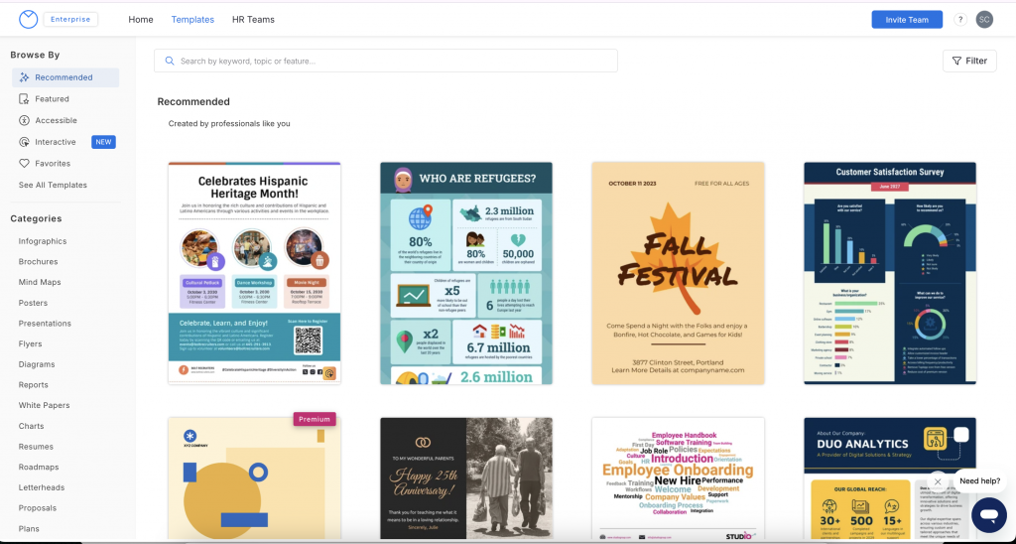
Task: Click the NEW badge beside Interactive
Action: click(x=103, y=142)
